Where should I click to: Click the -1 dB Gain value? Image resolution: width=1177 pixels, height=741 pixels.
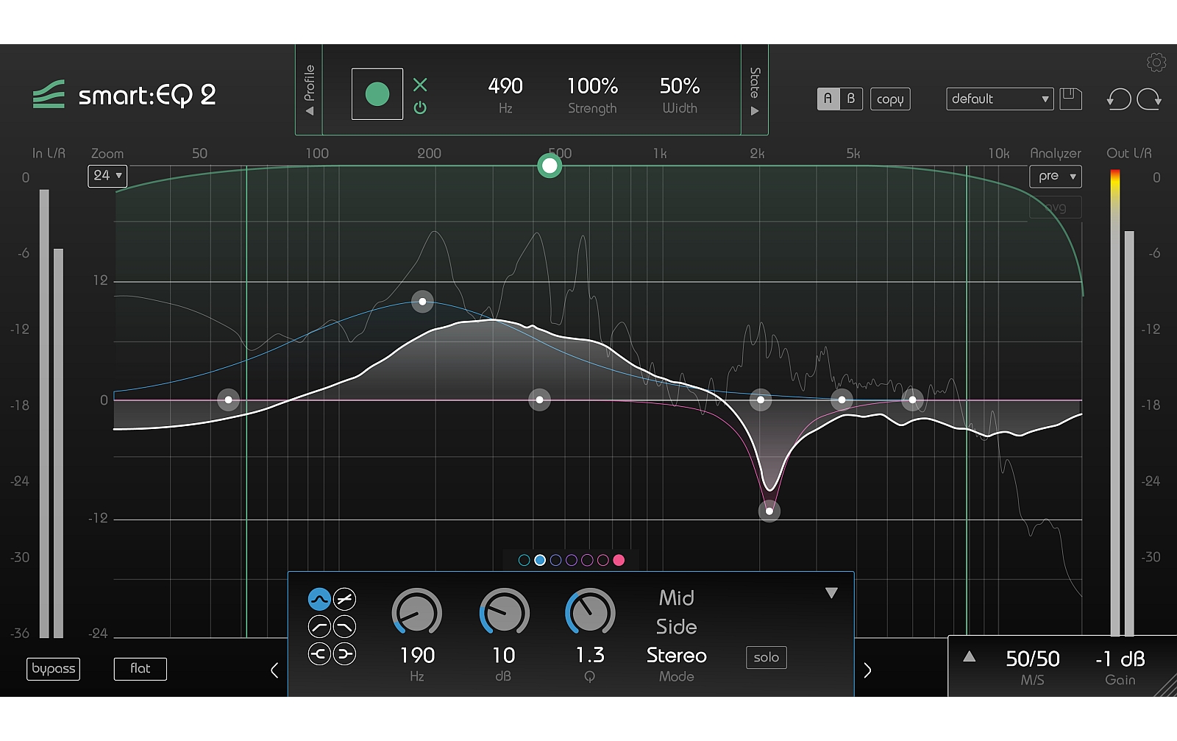tap(1120, 659)
